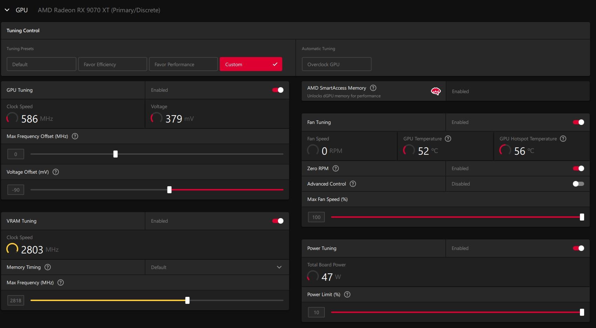
Task: Click the "56" °C hotspot temperature value
Action: [x=520, y=151]
